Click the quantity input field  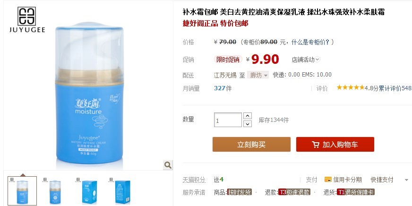pos(228,120)
